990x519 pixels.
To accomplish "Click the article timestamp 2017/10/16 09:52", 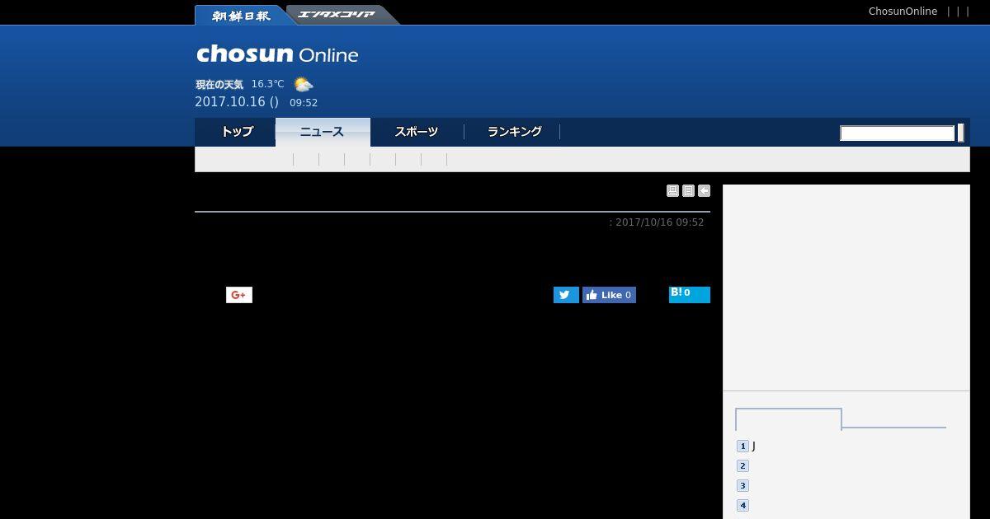I will click(659, 222).
